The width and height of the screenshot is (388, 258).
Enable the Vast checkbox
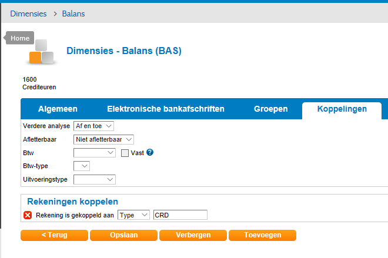125,153
